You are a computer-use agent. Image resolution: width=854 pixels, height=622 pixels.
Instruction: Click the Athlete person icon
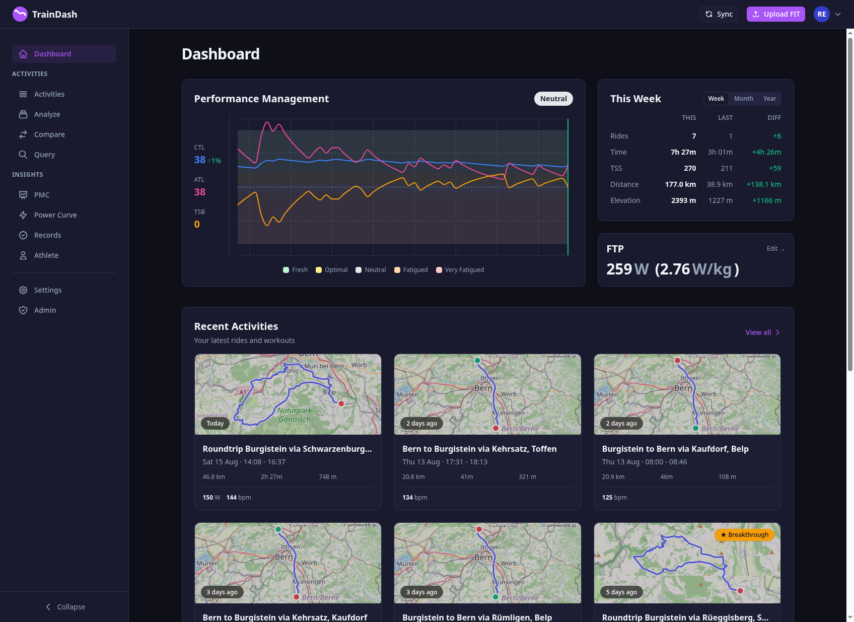(23, 255)
